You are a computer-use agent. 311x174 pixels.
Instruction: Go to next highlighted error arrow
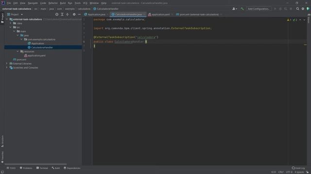[x=304, y=20]
